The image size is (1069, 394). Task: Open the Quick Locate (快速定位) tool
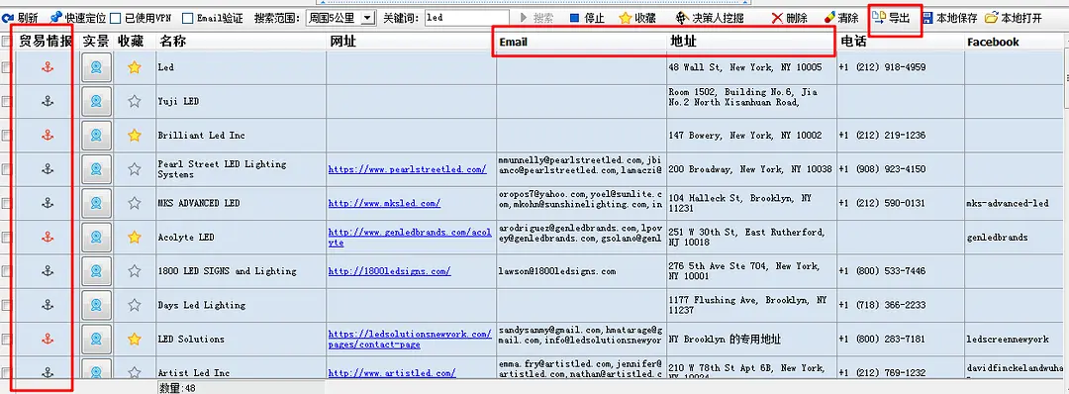click(x=77, y=19)
